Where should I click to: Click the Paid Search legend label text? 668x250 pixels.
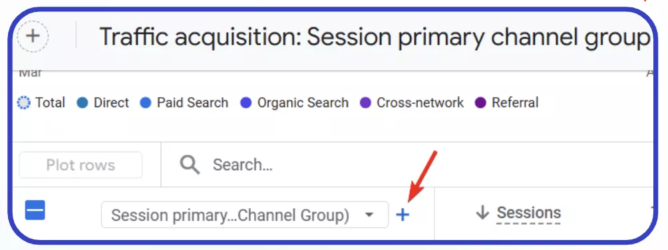192,102
